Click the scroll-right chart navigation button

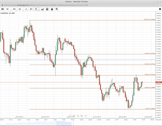pos(86,116)
